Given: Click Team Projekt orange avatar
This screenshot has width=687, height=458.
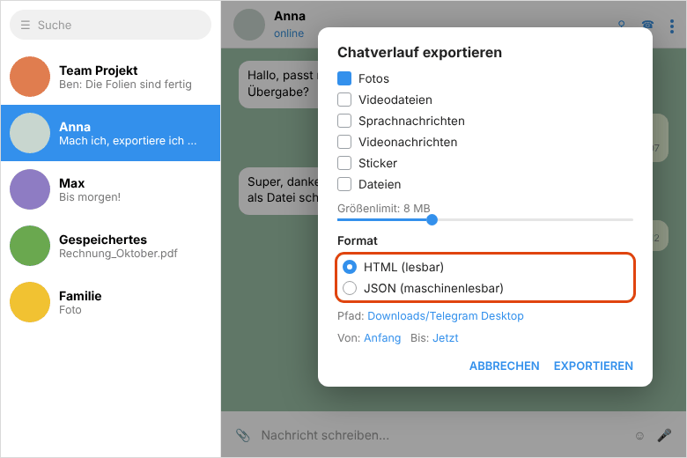Looking at the screenshot, I should click(x=30, y=77).
